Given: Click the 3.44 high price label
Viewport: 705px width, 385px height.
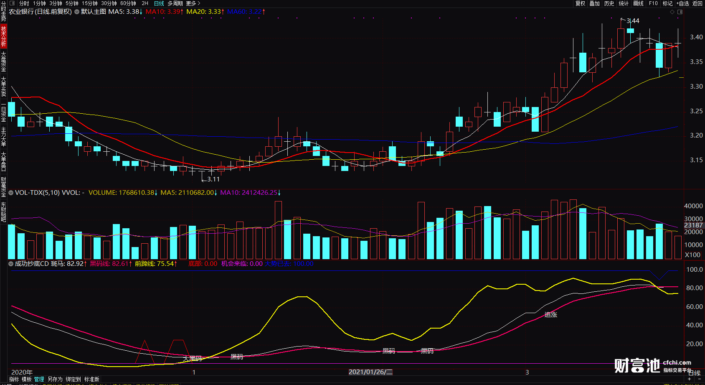Looking at the screenshot, I should coord(633,21).
